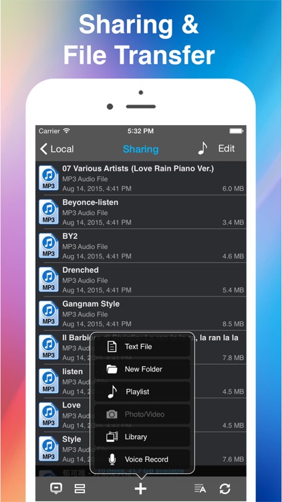
Task: Tap the note icon beside Playlist
Action: [x=112, y=392]
